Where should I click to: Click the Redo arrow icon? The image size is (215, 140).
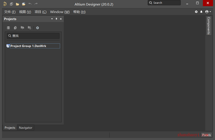pos(36,4)
